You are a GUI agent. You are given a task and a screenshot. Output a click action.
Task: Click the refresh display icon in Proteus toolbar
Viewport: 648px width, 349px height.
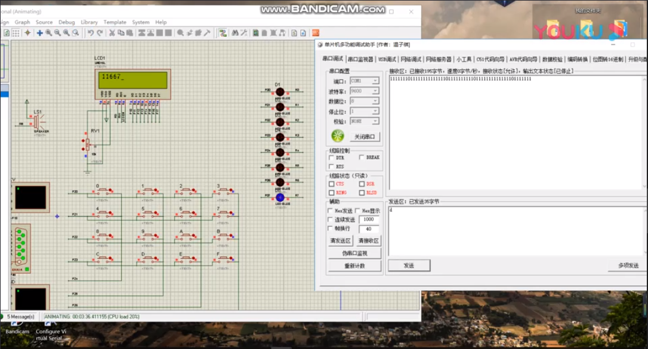pyautogui.click(x=7, y=33)
